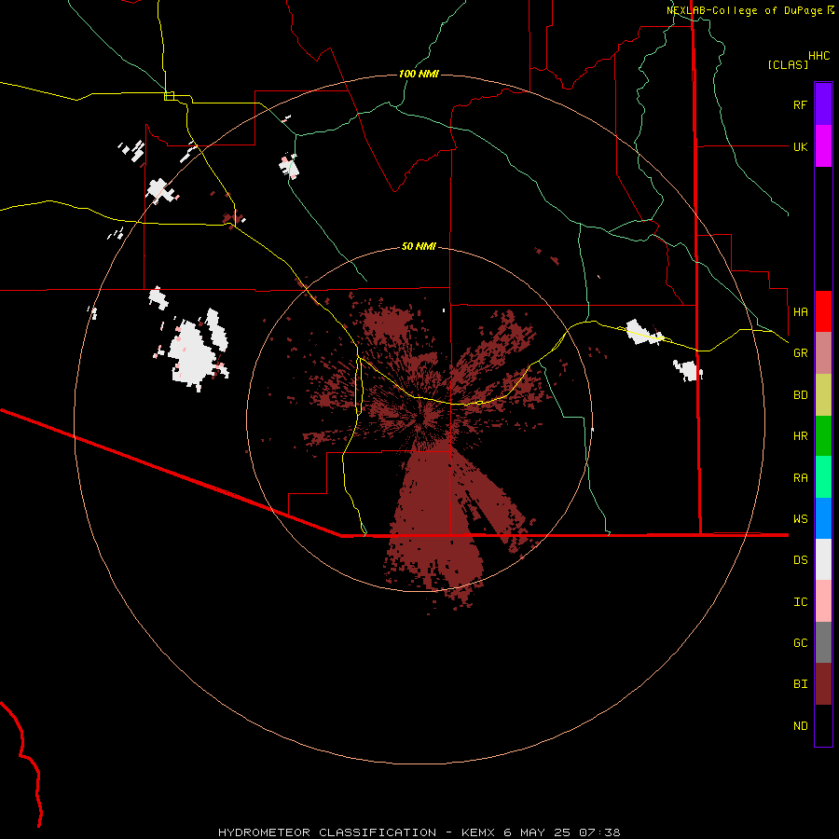Image resolution: width=839 pixels, height=839 pixels.
Task: Click the IC pink legend swatch
Action: pos(823,601)
